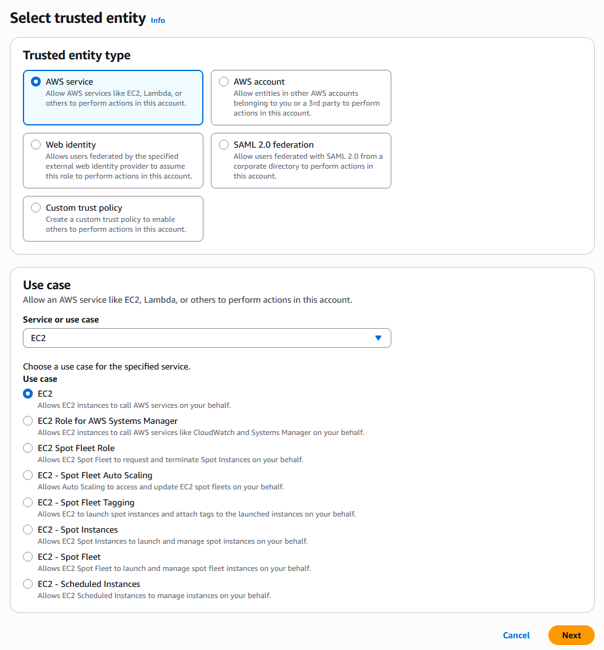Click the AWS account card description text

click(x=306, y=103)
